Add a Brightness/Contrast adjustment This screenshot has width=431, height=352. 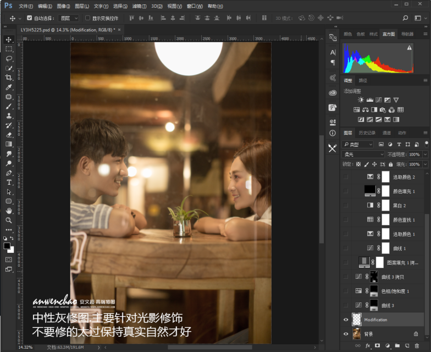tap(361, 100)
